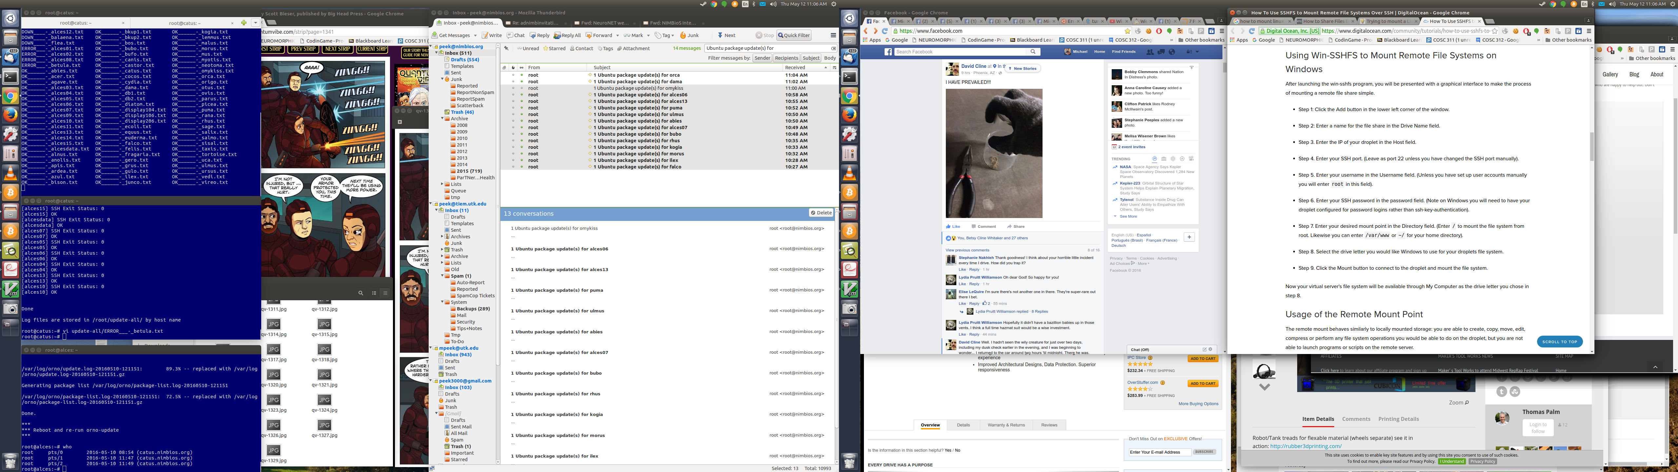Click the Reply All toolbar button
This screenshot has height=472, width=1678.
[x=567, y=35]
